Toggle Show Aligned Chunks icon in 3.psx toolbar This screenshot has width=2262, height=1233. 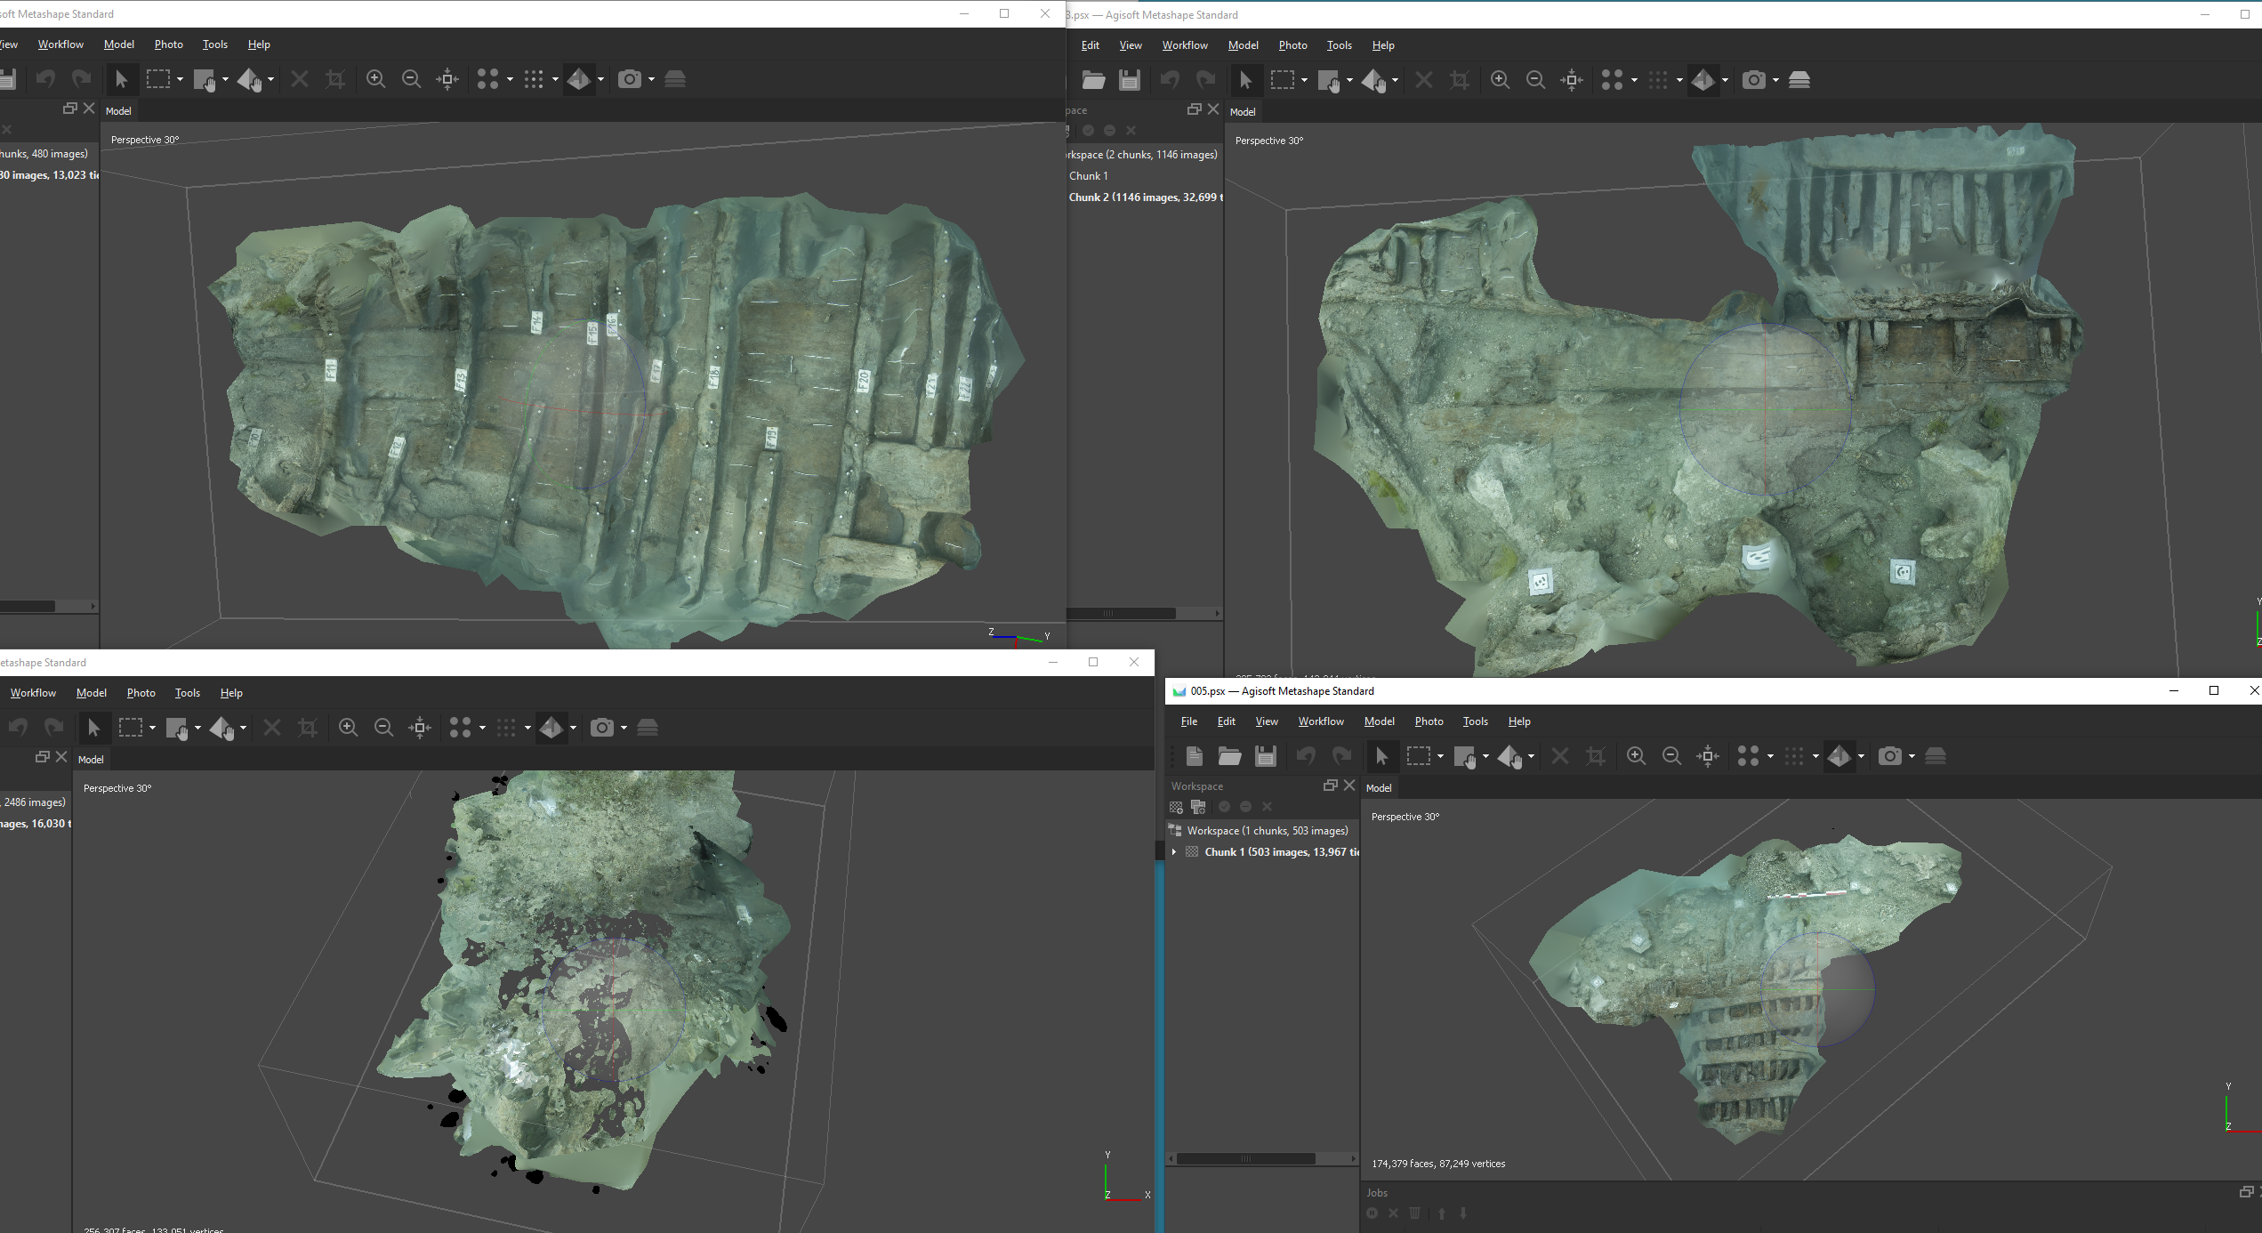click(1799, 80)
